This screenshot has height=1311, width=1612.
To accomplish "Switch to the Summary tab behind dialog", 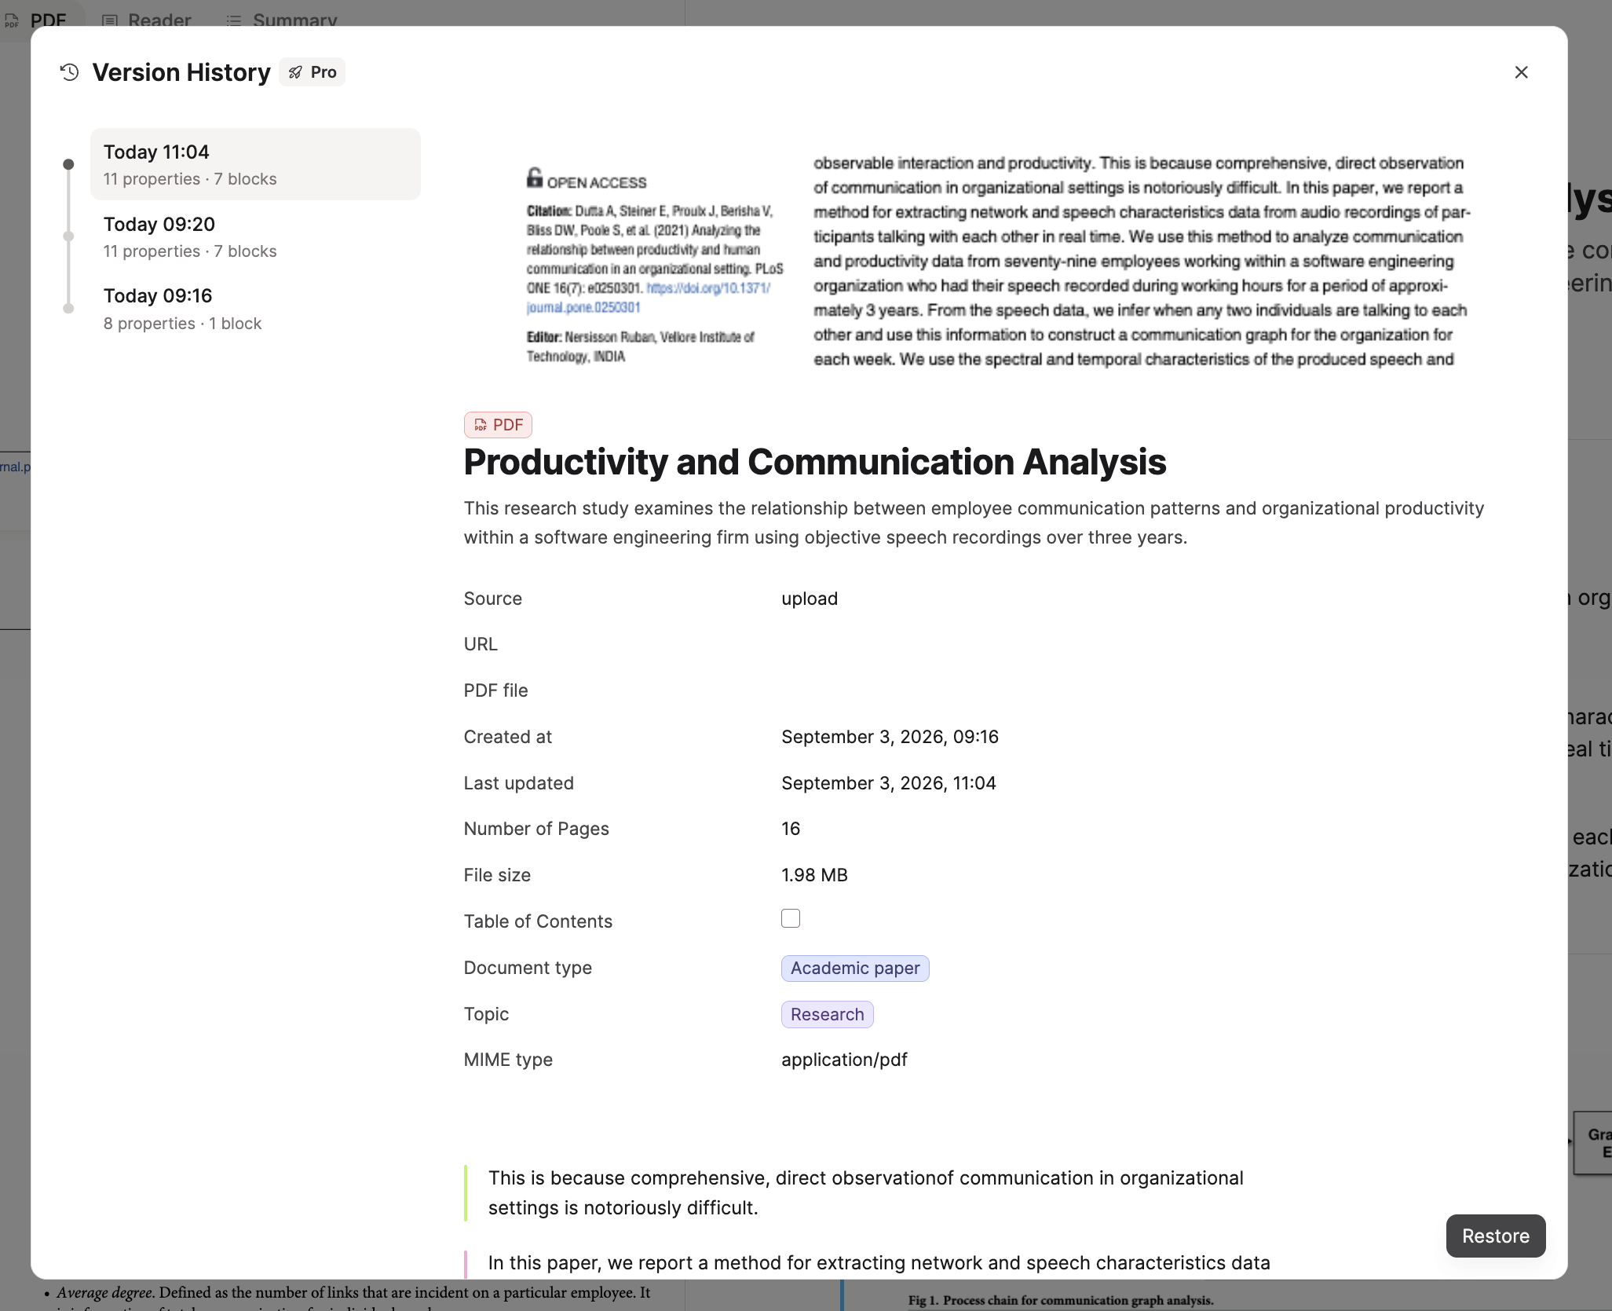I will point(282,20).
